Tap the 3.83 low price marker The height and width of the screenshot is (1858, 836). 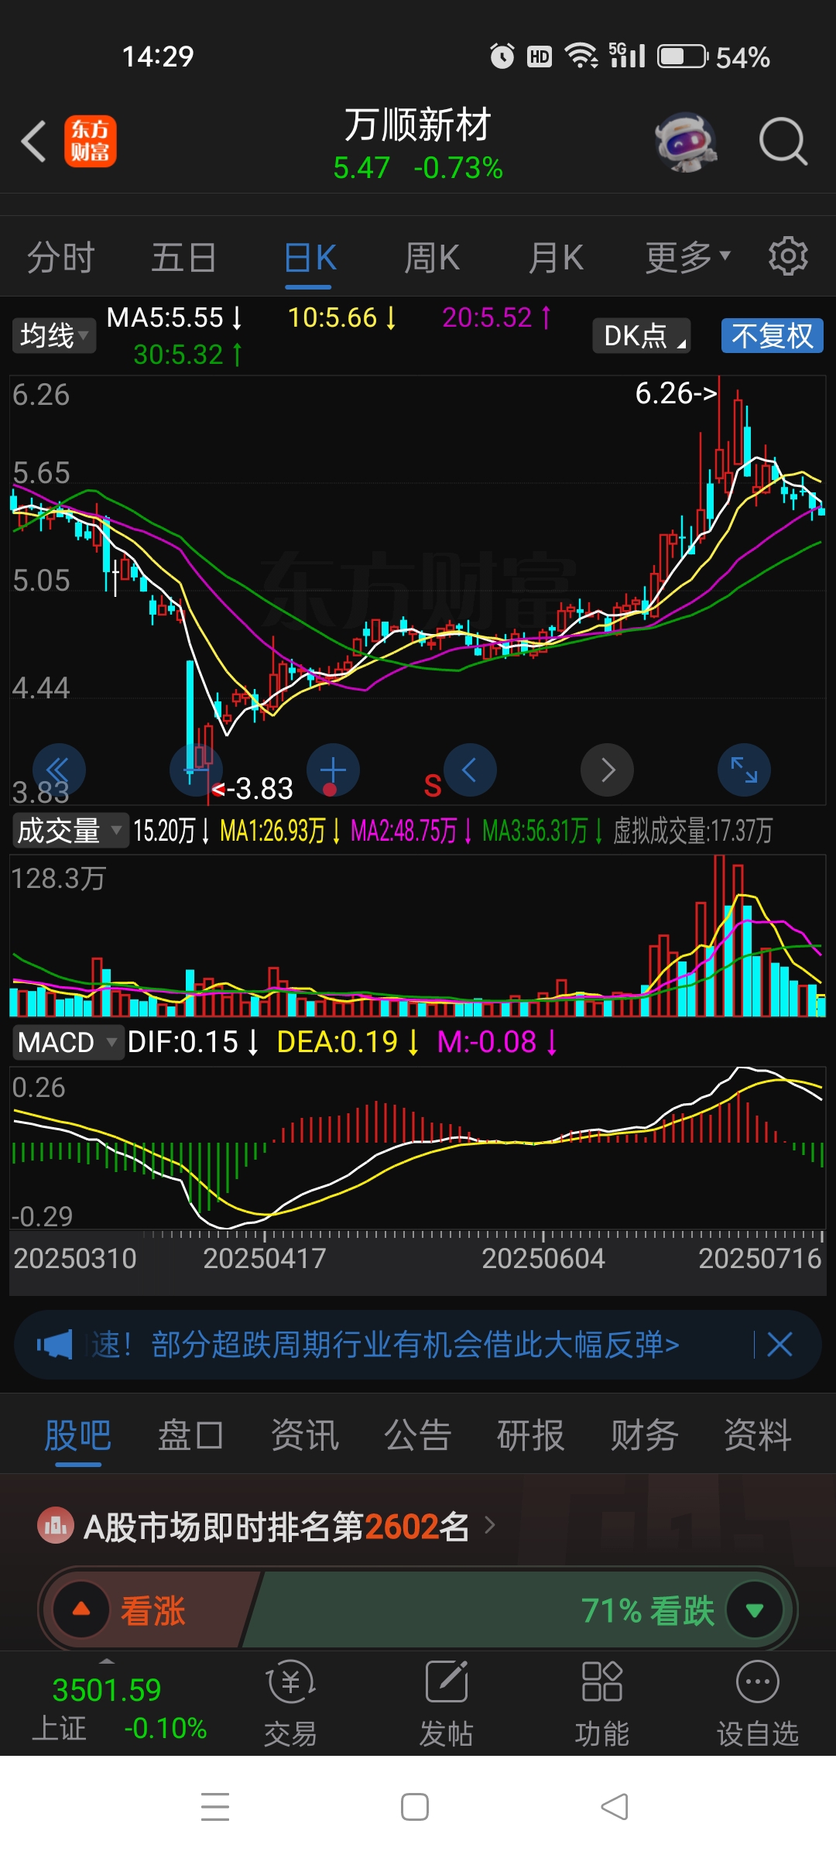click(253, 789)
